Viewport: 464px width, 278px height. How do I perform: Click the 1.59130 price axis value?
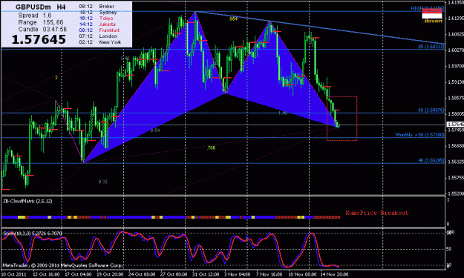(456, 82)
